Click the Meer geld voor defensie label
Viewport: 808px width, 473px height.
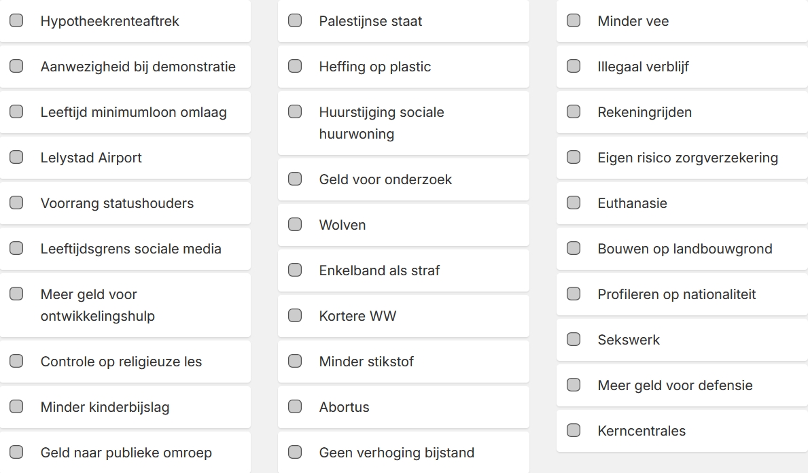[675, 385]
